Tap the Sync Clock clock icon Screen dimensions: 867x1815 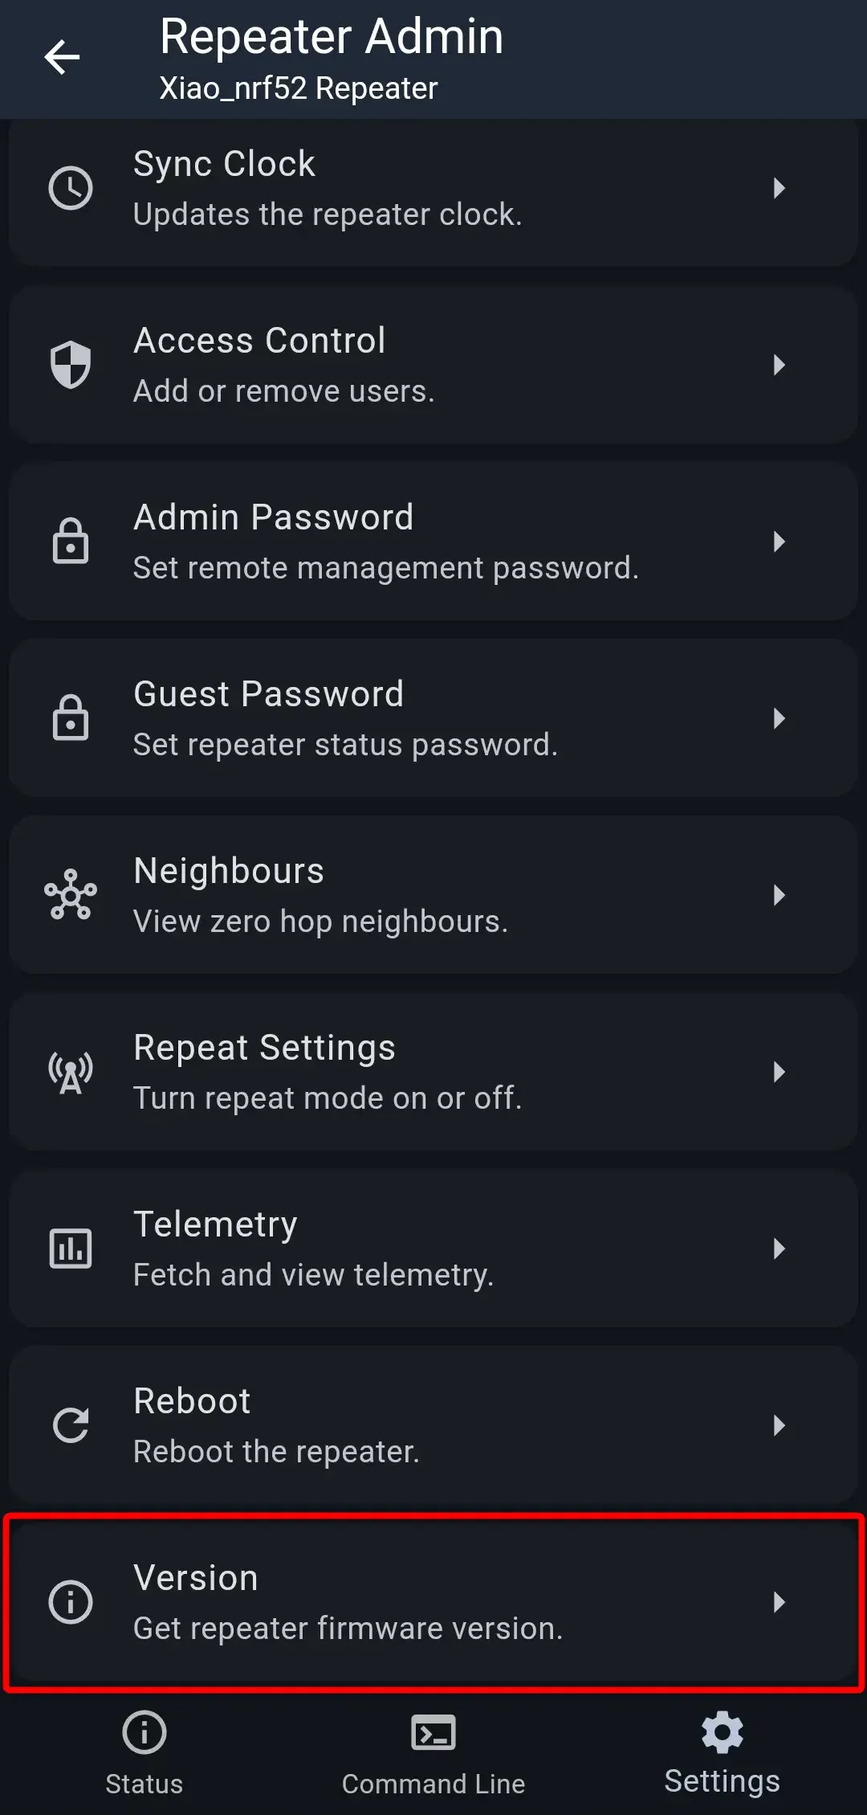(71, 189)
